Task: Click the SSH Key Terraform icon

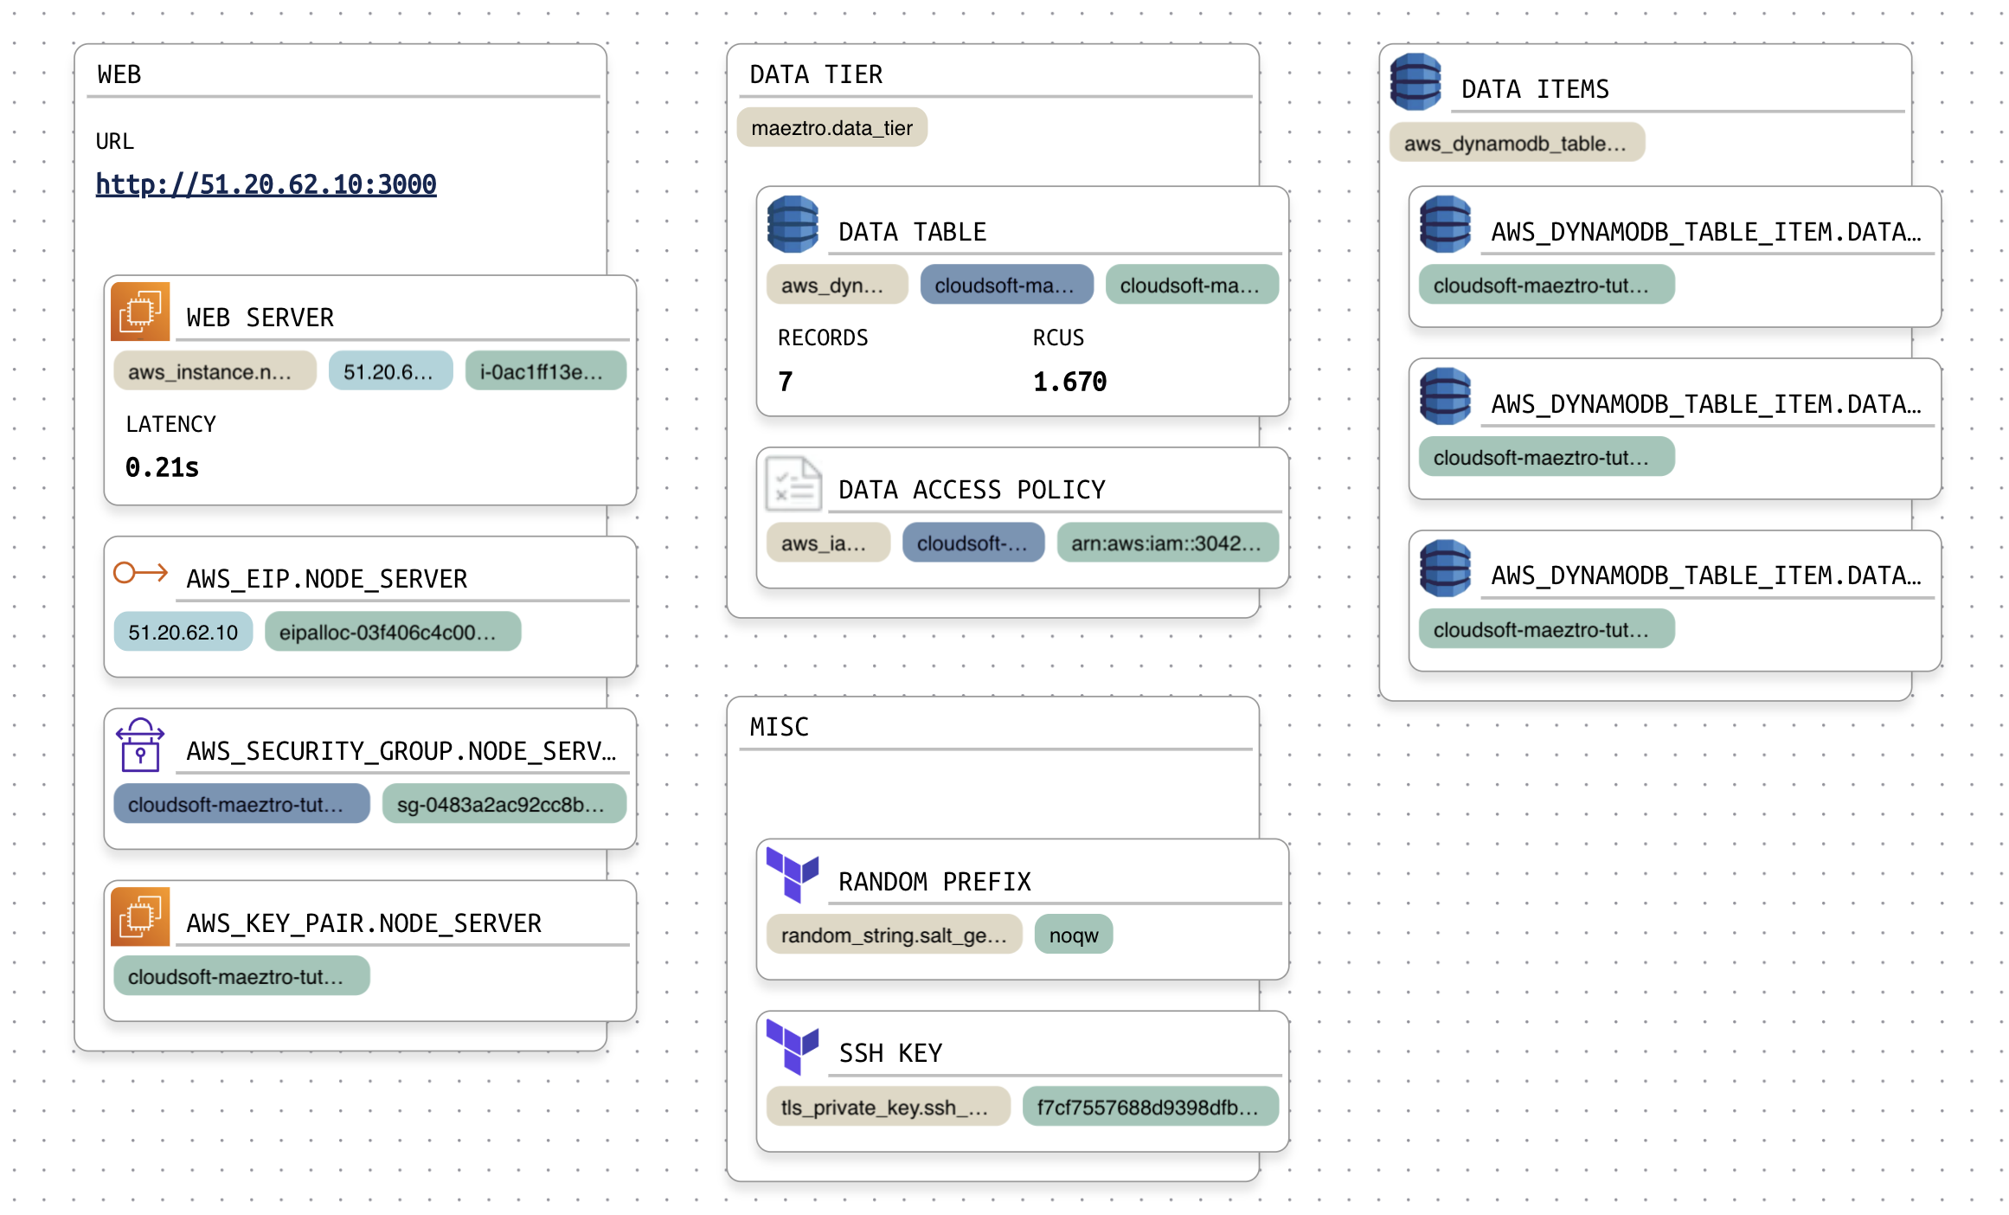Action: (793, 1047)
